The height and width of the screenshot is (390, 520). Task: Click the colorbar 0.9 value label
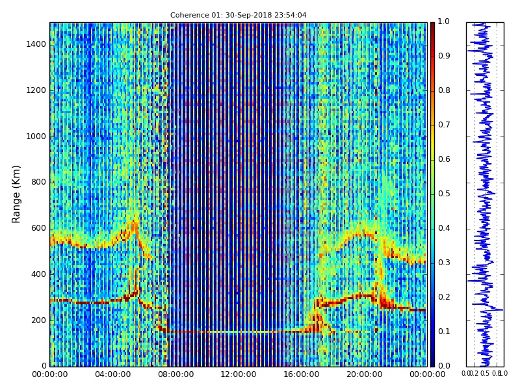click(444, 56)
